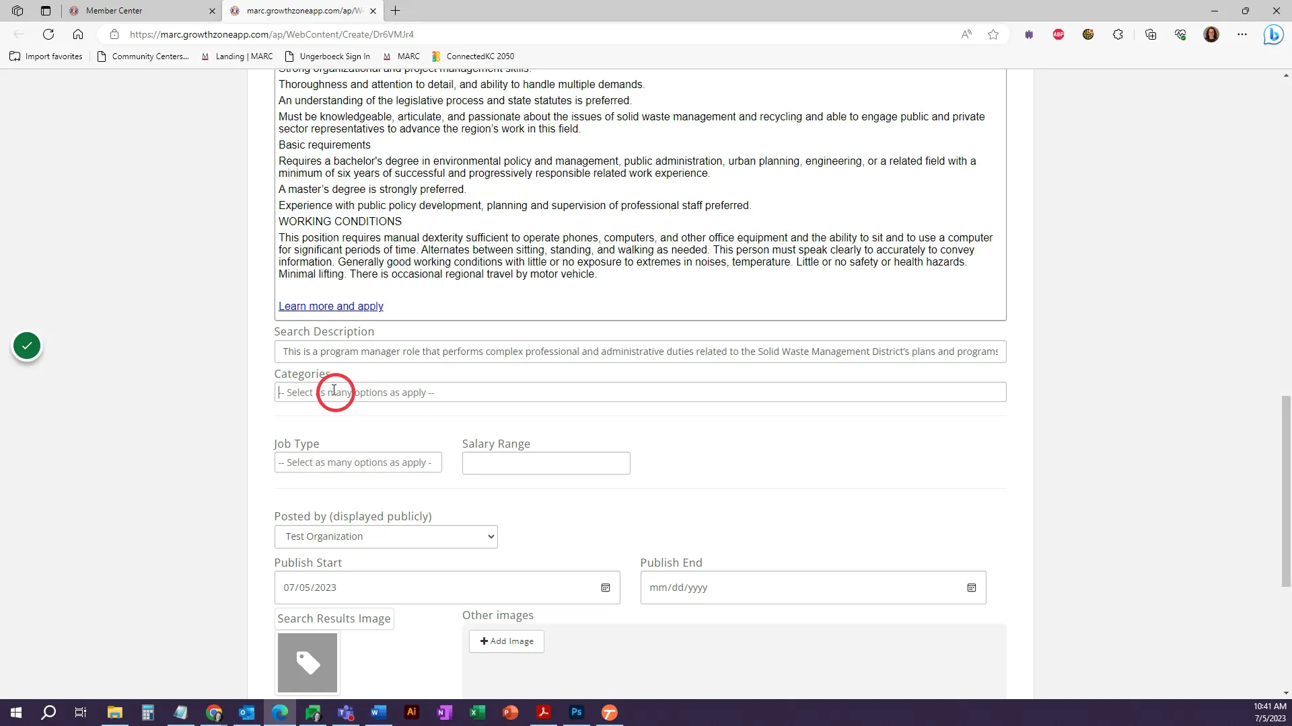1292x726 pixels.
Task: Open MARC bookmark in favorites bar
Action: pos(401,56)
